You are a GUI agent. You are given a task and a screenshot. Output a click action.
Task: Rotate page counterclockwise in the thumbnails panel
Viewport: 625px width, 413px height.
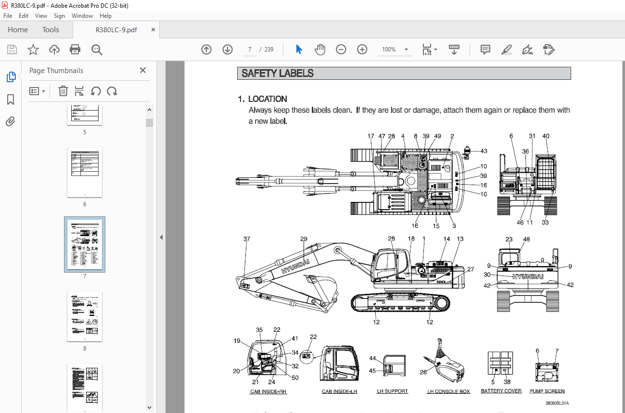pyautogui.click(x=96, y=91)
